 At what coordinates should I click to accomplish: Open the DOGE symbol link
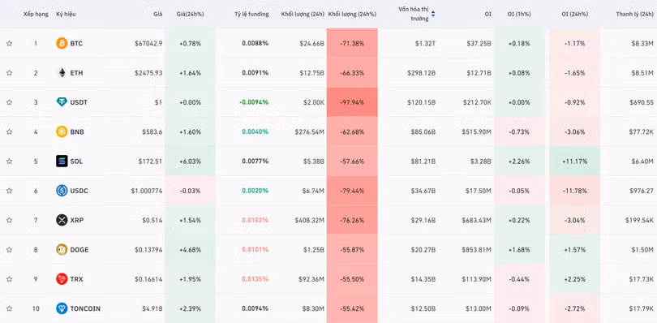79,250
